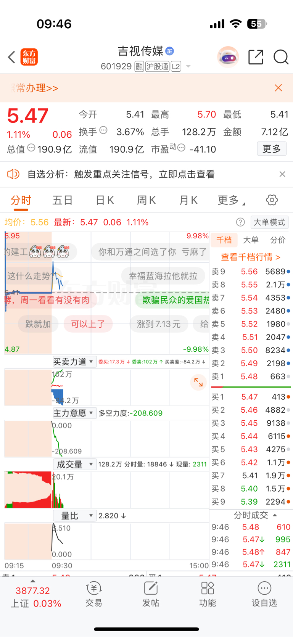Dismiss the 自选分析 notification

pos(282,174)
